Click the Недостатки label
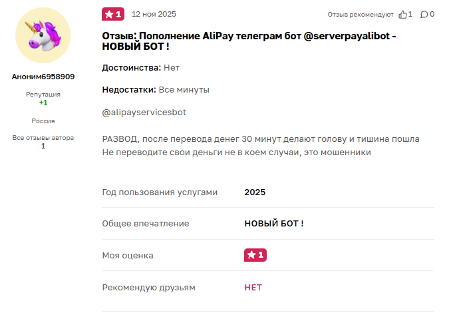This screenshot has height=315, width=451. (x=130, y=89)
